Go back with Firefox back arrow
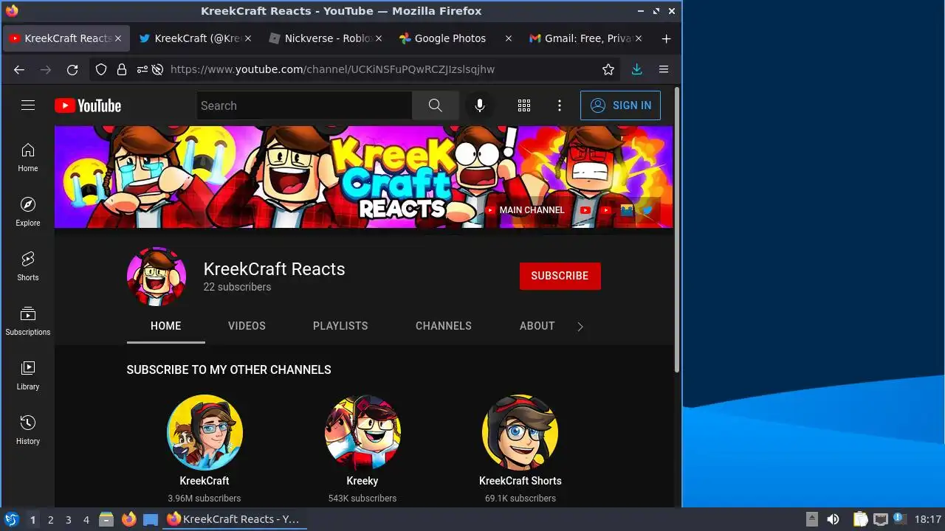This screenshot has width=945, height=531. [x=19, y=69]
